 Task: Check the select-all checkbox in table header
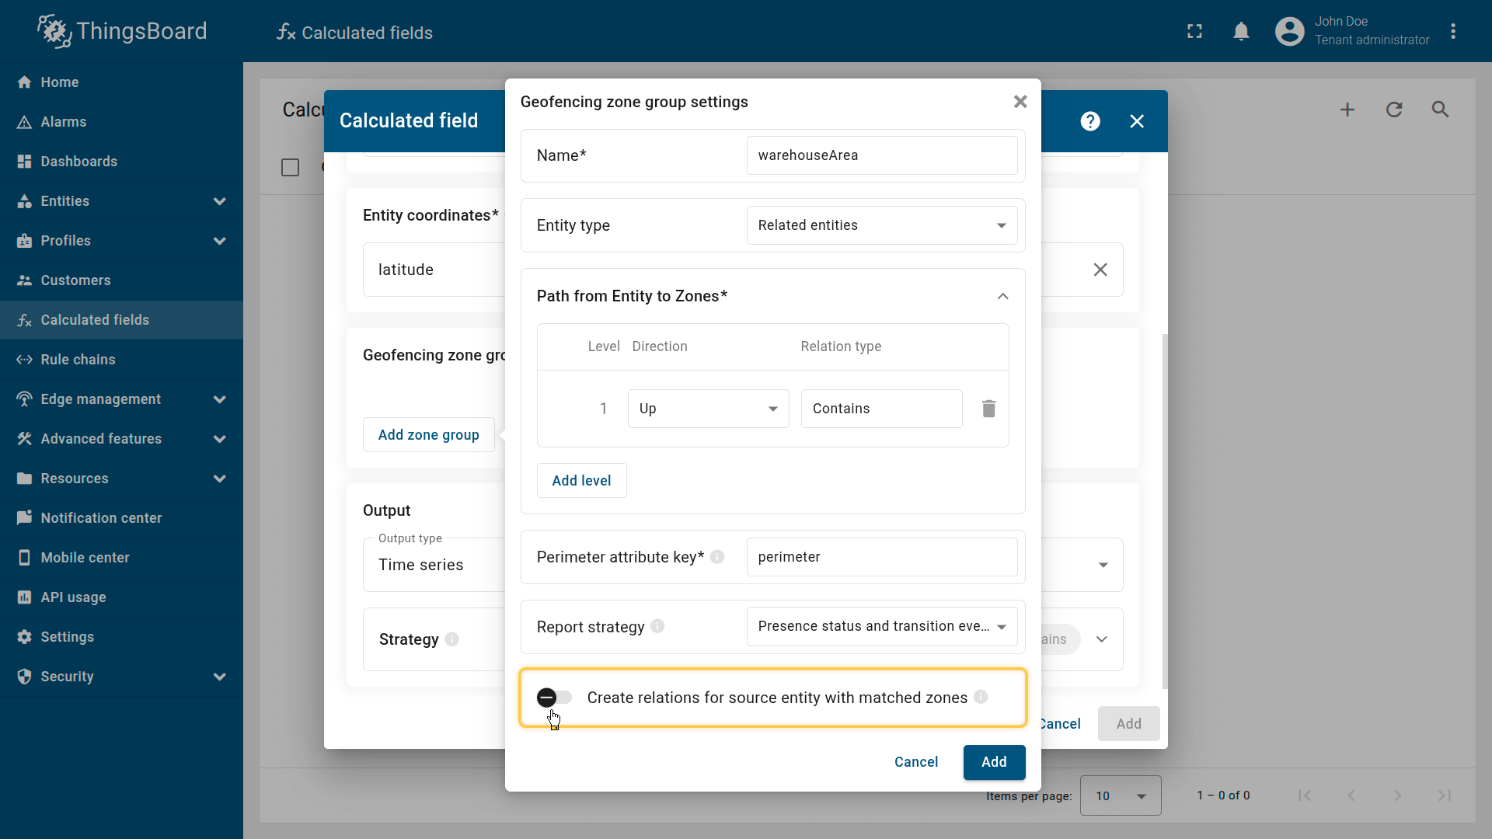point(290,168)
